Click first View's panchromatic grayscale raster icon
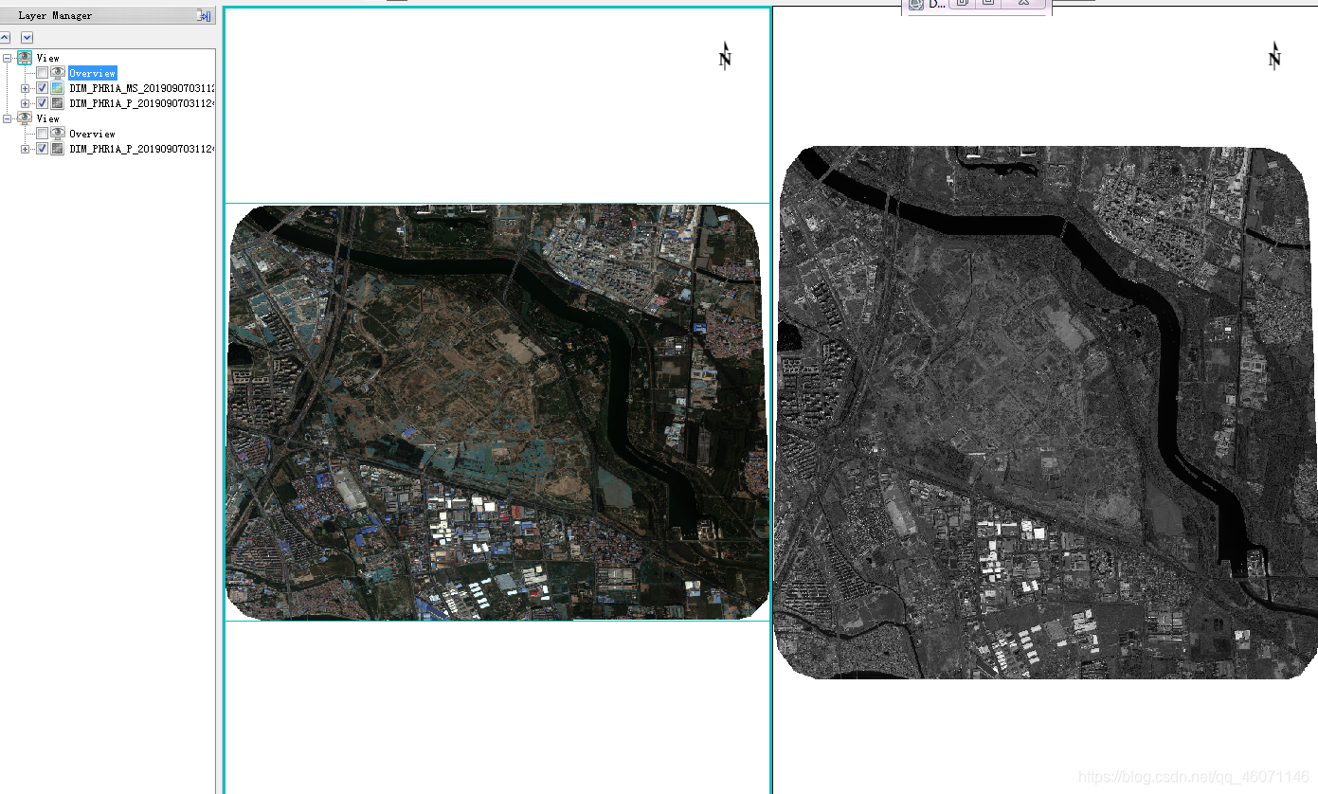The height and width of the screenshot is (794, 1318). (x=58, y=103)
